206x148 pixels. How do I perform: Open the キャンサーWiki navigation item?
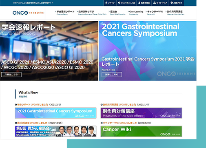click(x=154, y=13)
